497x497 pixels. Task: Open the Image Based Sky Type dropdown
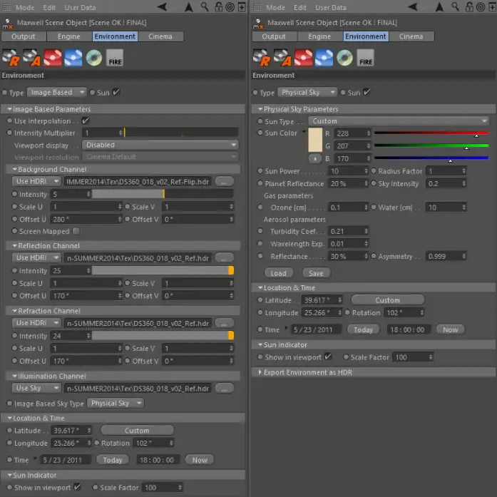tap(116, 403)
